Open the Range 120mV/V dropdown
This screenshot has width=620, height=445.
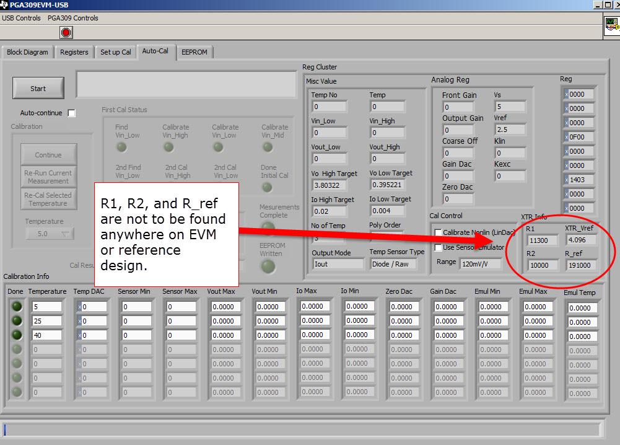tap(481, 264)
